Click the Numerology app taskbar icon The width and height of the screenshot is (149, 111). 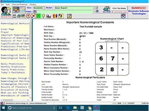click(96, 108)
